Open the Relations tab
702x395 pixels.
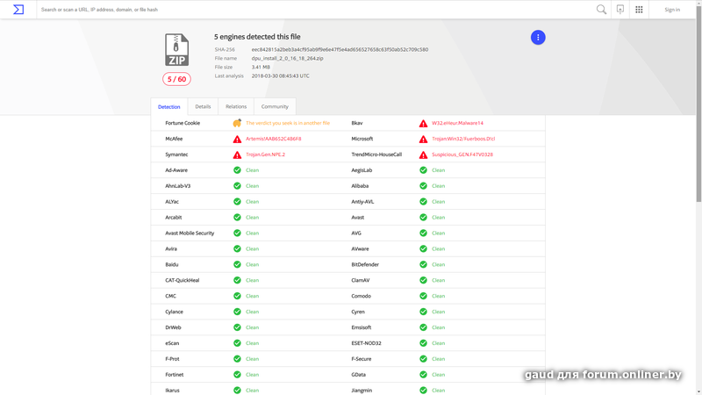[x=236, y=106]
